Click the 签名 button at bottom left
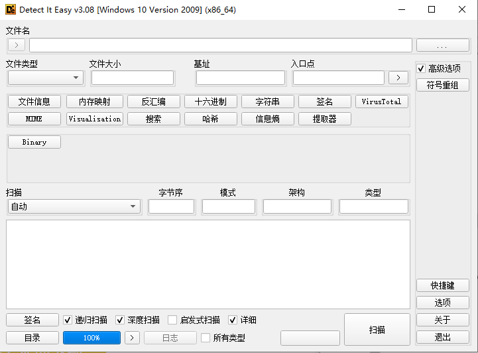The height and width of the screenshot is (353, 478). pyautogui.click(x=32, y=320)
